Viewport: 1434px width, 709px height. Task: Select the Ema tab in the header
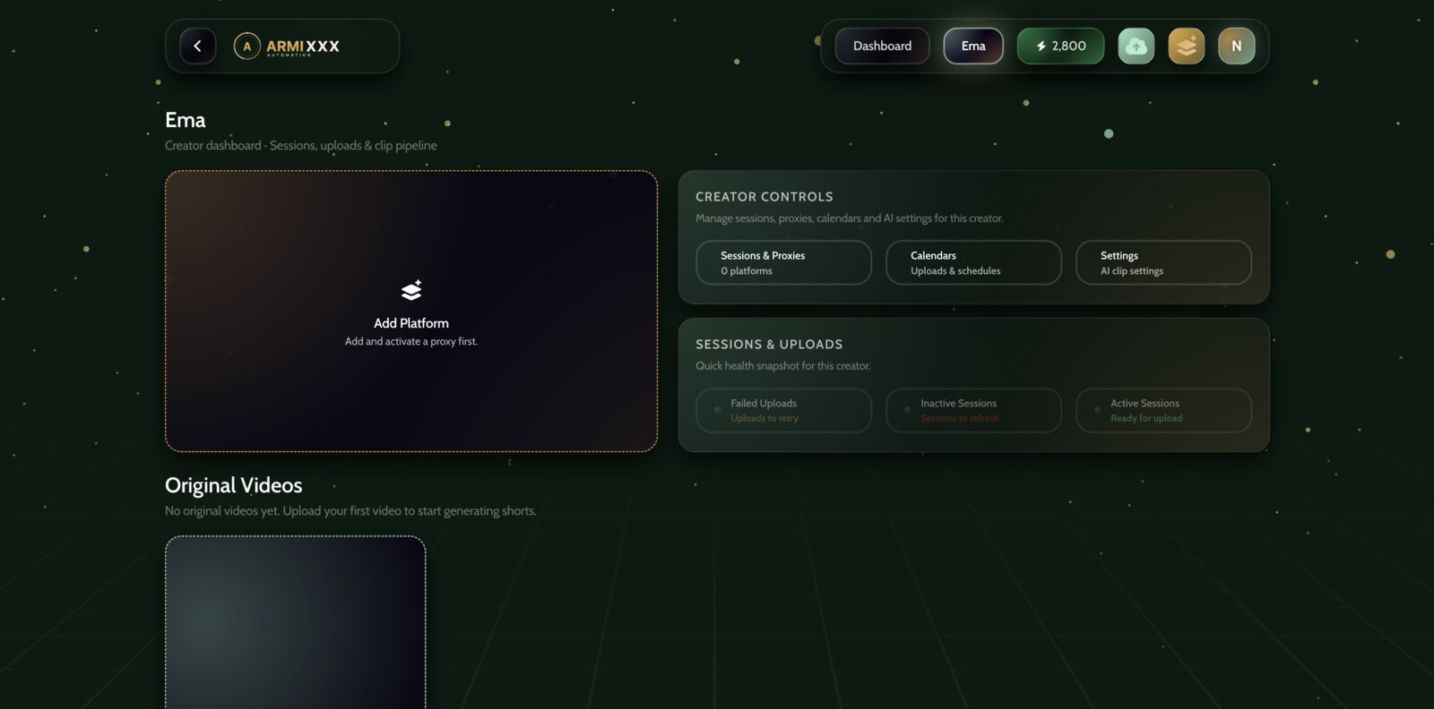[973, 46]
